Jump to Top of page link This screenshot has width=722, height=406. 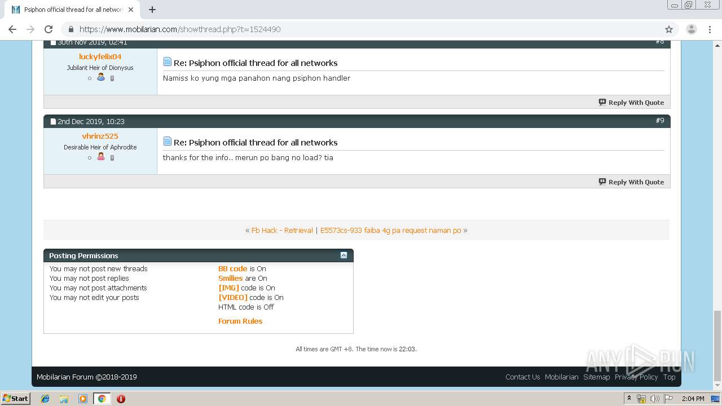[x=669, y=377]
